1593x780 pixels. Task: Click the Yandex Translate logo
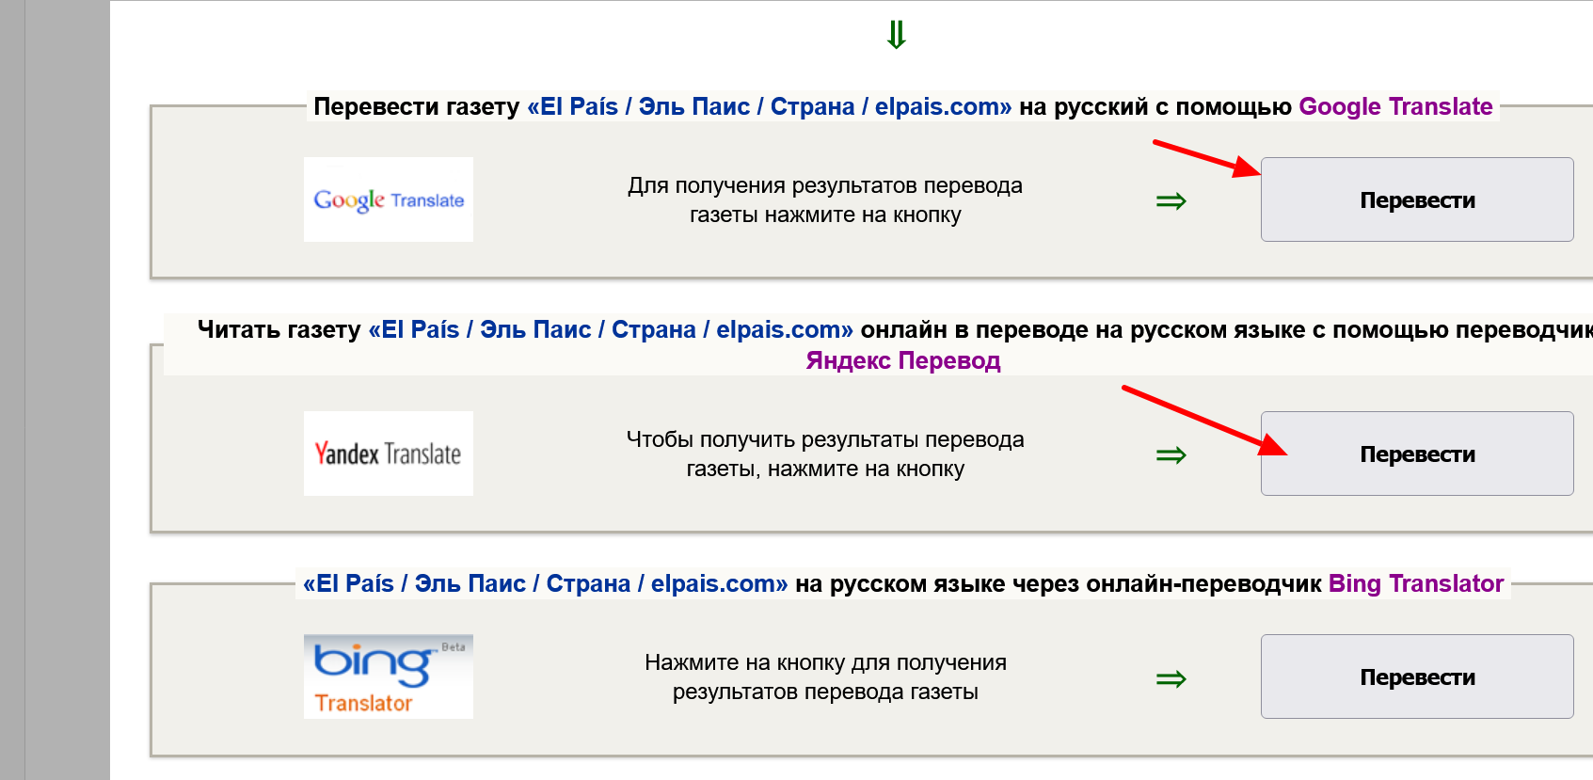(x=388, y=454)
